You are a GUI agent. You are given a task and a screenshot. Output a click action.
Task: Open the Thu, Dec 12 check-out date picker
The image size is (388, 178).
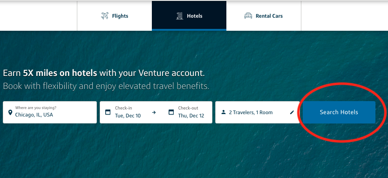click(187, 112)
